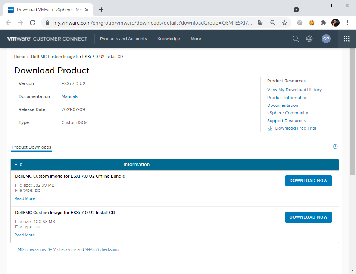The height and width of the screenshot is (274, 356).
Task: Click the Chrome profile avatar
Action: [x=335, y=23]
